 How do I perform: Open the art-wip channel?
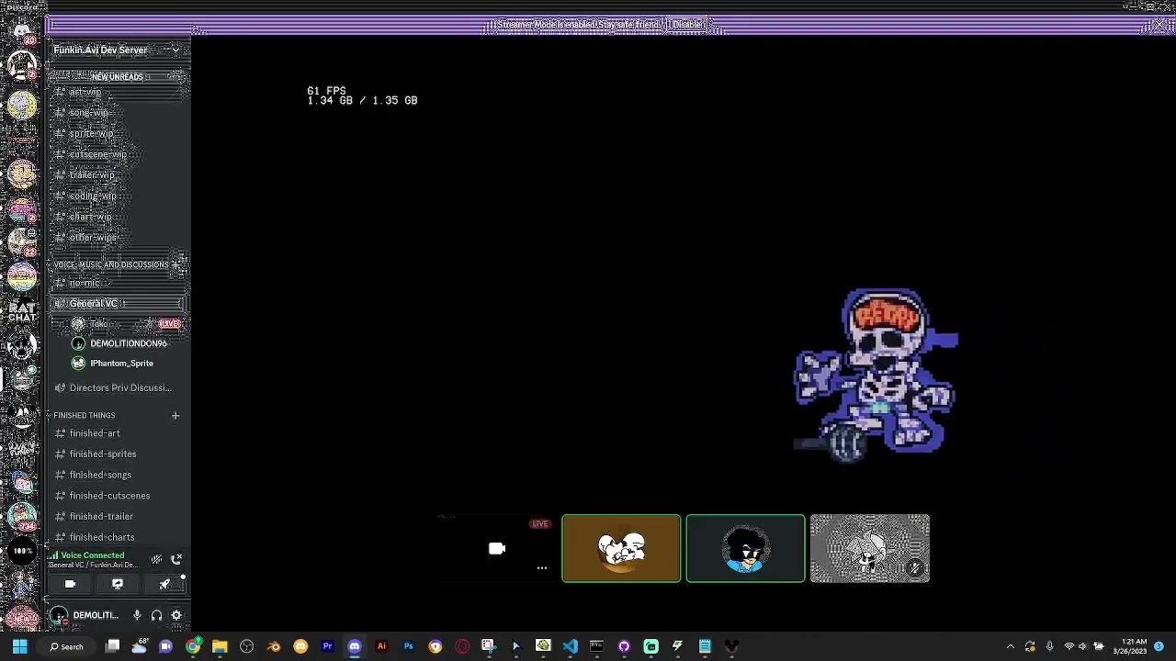(x=85, y=93)
